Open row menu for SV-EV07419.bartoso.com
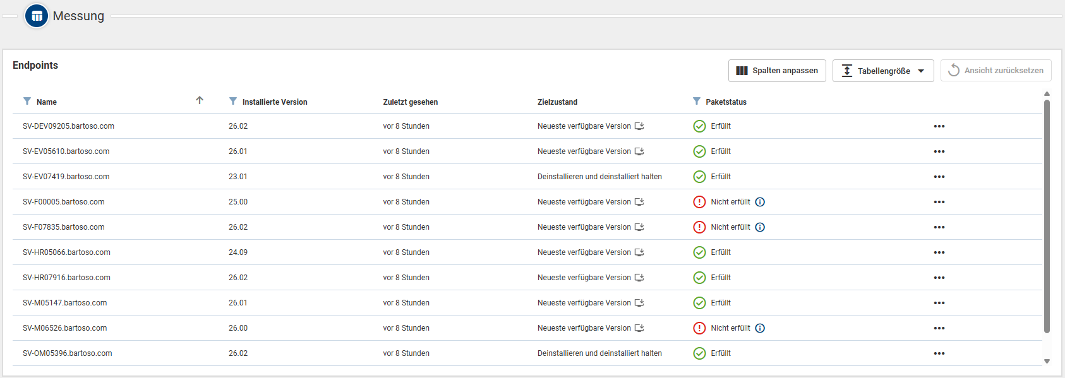Screen dimensions: 1065x378 939,177
